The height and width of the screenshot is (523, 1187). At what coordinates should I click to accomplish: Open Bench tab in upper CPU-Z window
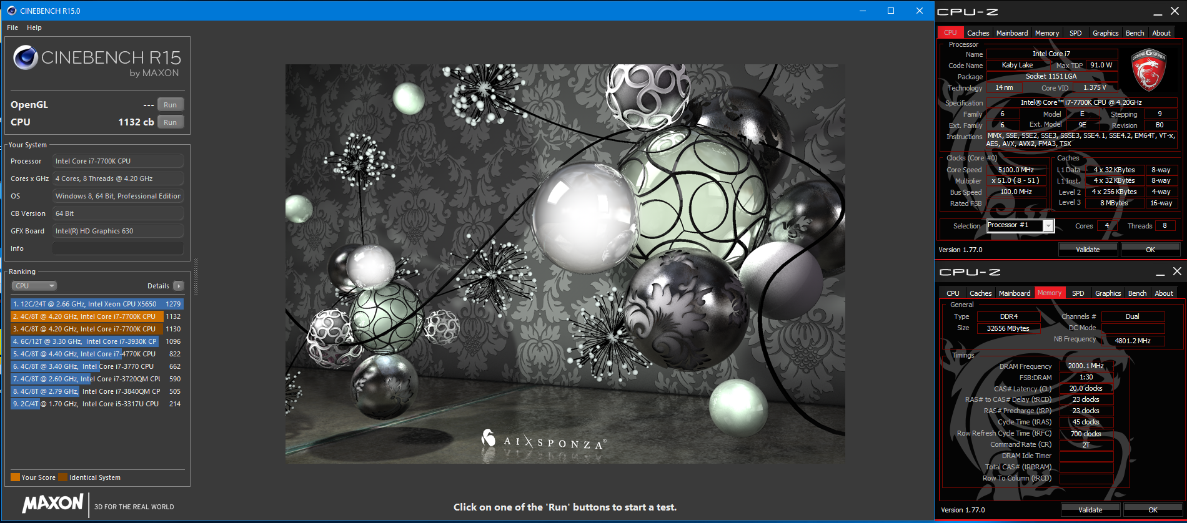[x=1135, y=33]
